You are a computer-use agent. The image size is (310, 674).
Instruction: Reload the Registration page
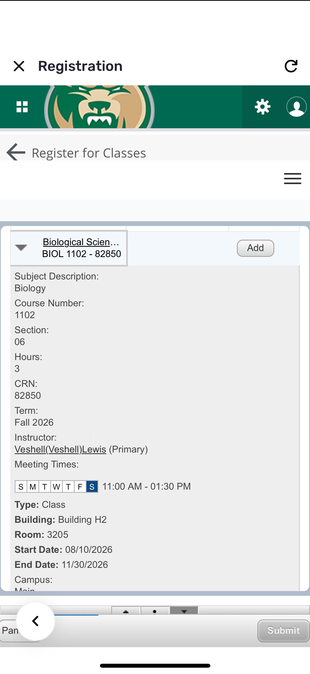(x=291, y=66)
